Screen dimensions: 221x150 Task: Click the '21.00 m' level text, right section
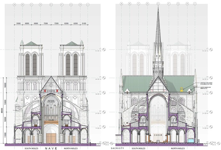pos(205,113)
